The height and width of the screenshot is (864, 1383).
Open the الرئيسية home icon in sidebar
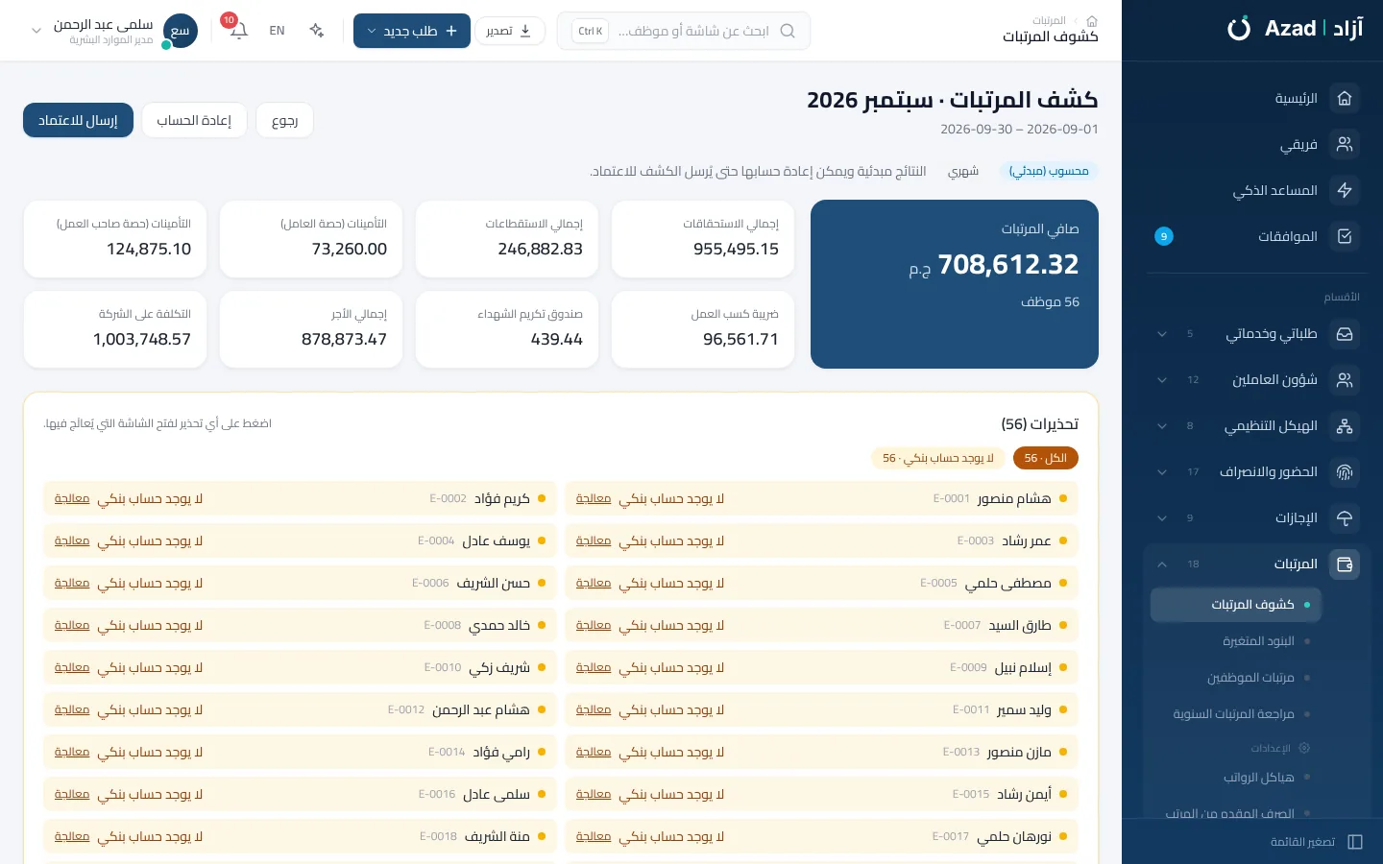1345,98
